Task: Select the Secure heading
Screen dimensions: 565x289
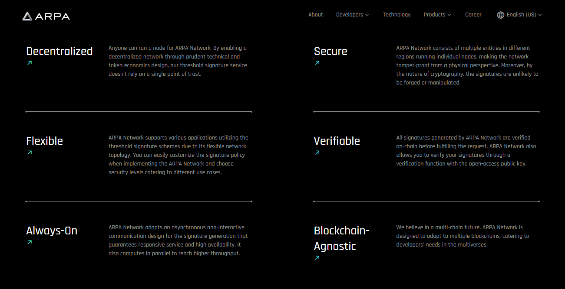Action: (330, 51)
